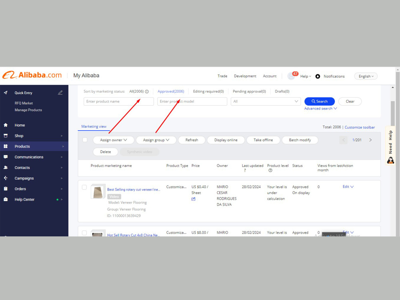Viewport: 400px width, 300px height.
Task: Go to next page arrow beside 1/201
Action: (370, 140)
